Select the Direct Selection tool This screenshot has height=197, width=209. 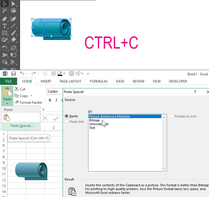[13, 4]
